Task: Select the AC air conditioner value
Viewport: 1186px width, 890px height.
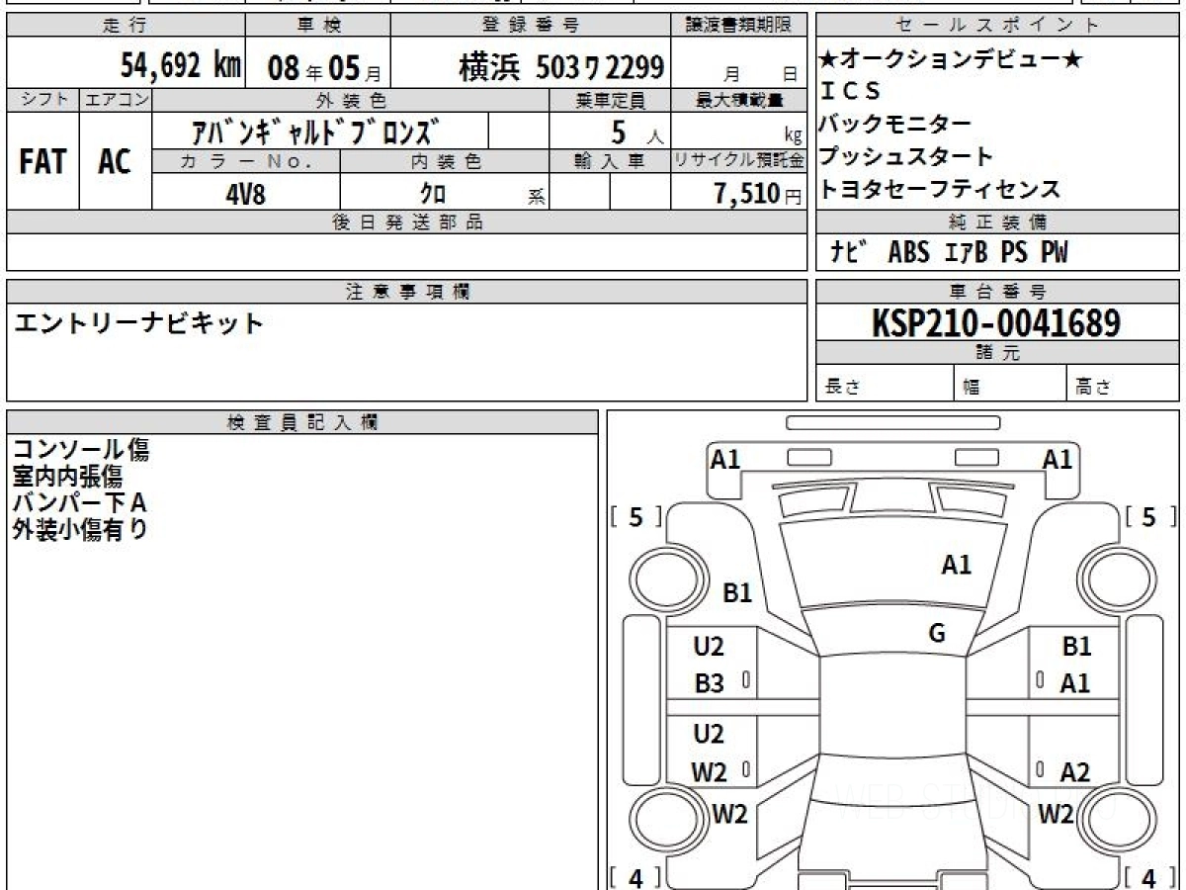Action: point(115,161)
